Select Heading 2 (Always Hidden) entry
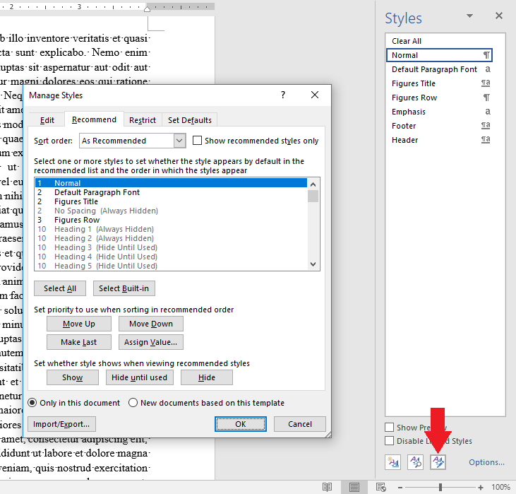 click(171, 238)
